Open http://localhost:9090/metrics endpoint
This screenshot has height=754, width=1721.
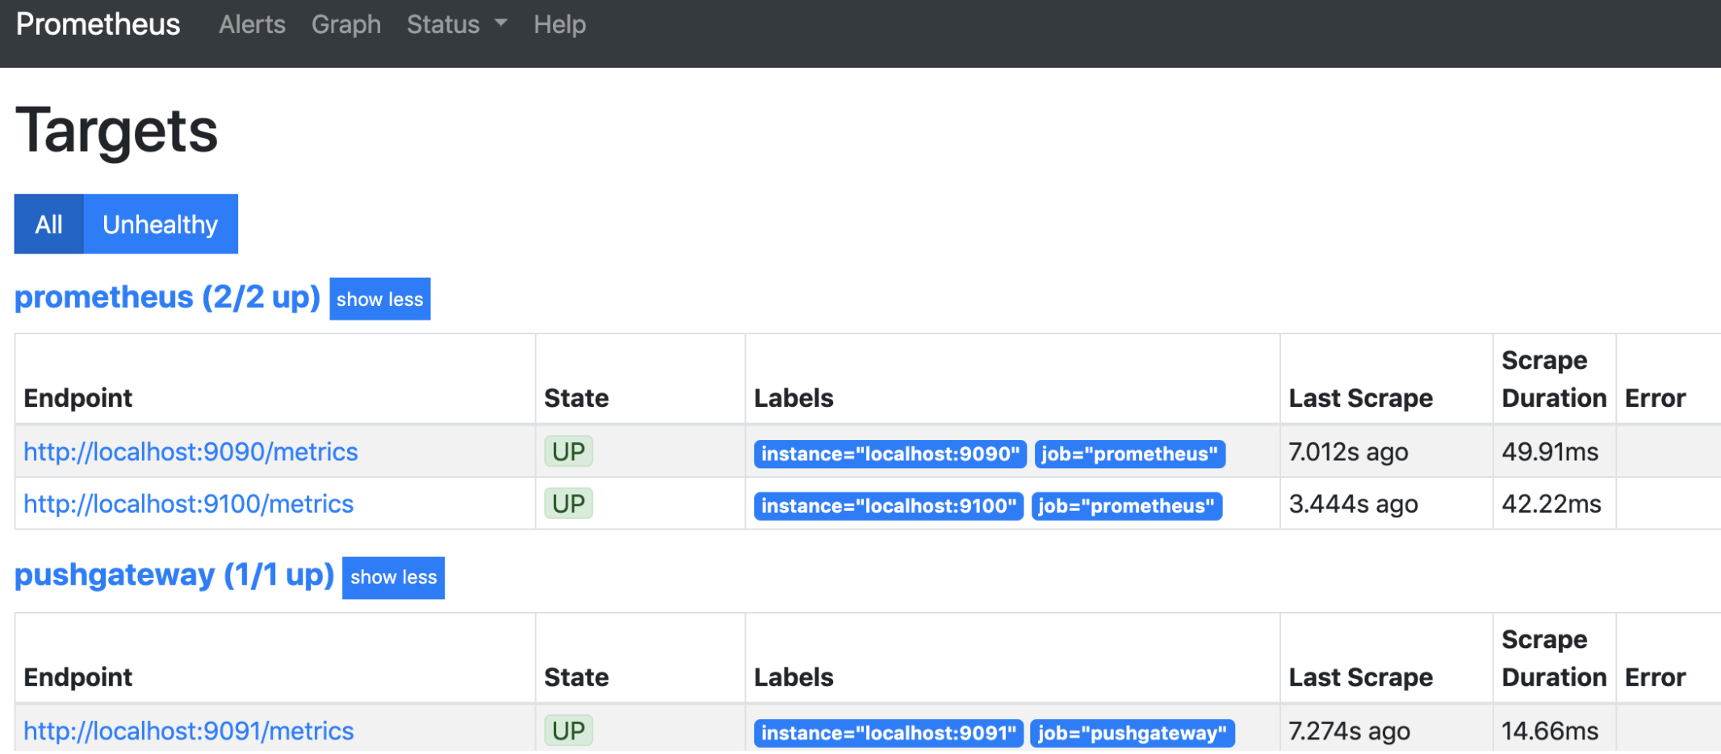pyautogui.click(x=191, y=451)
